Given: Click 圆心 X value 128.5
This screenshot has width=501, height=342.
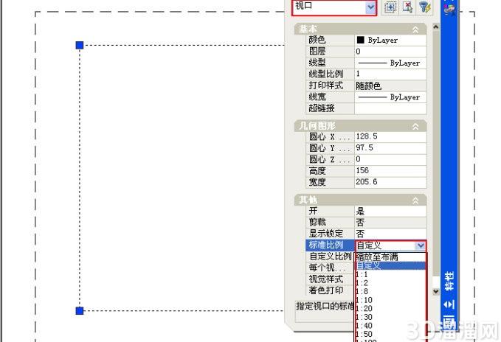Looking at the screenshot, I should click(x=390, y=136).
